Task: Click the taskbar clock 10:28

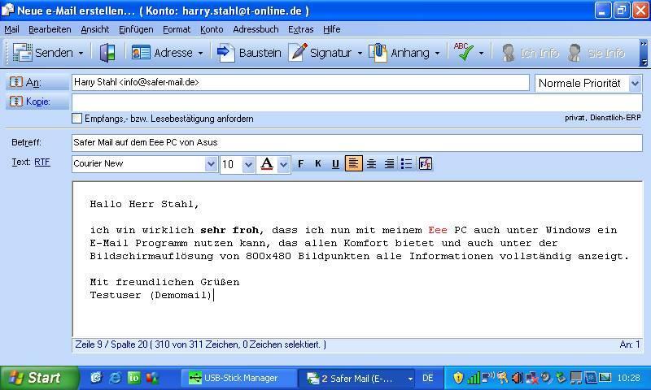Action: 628,378
